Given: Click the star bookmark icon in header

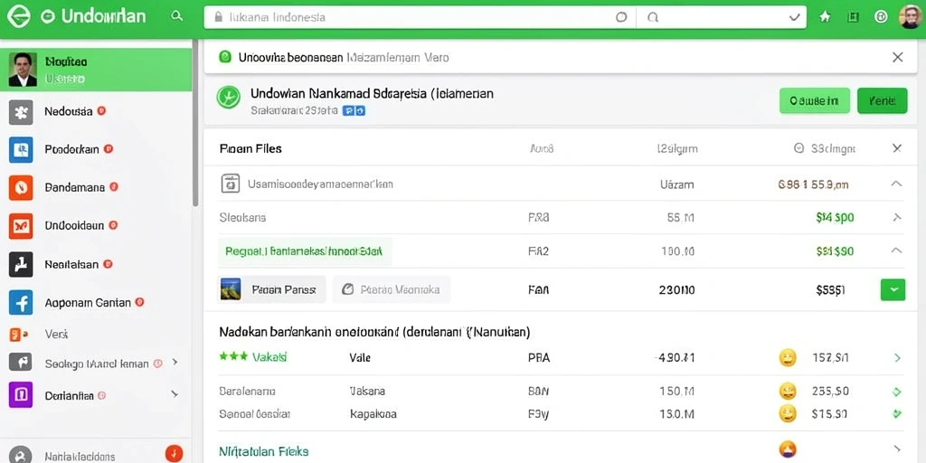Looking at the screenshot, I should click(825, 17).
